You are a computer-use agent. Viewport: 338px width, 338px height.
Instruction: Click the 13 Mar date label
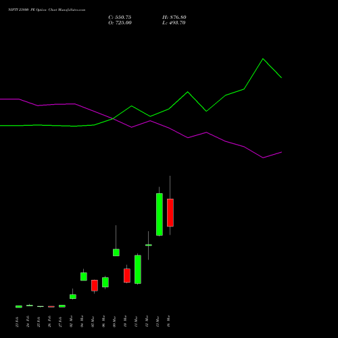coord(158,321)
